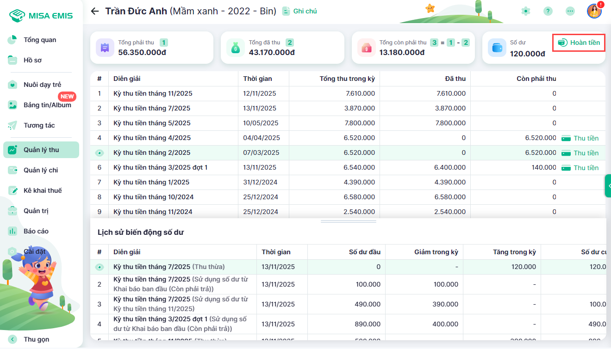Toggle eye icon in balance history first row
The image size is (611, 349).
[x=99, y=267]
